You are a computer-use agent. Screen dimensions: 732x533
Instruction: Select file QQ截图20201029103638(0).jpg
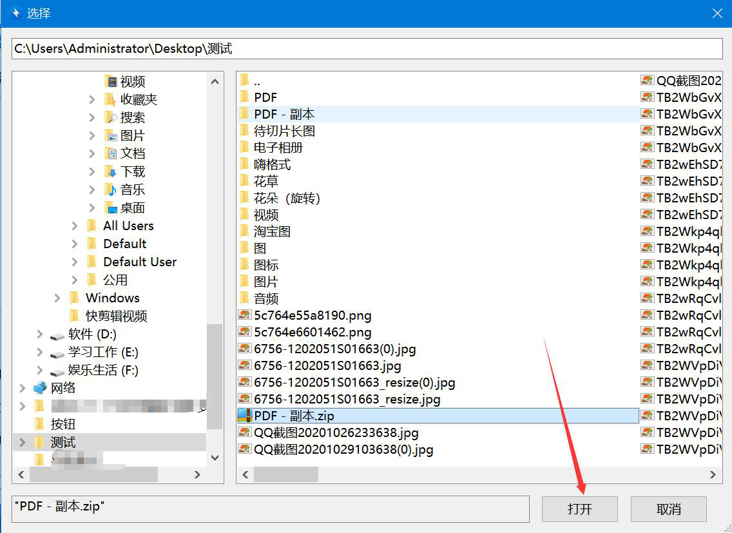click(x=343, y=449)
